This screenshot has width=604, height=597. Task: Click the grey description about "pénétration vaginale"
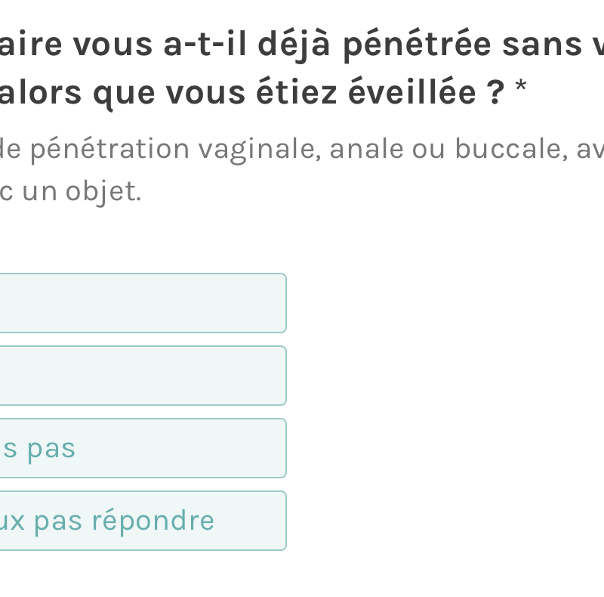302,149
